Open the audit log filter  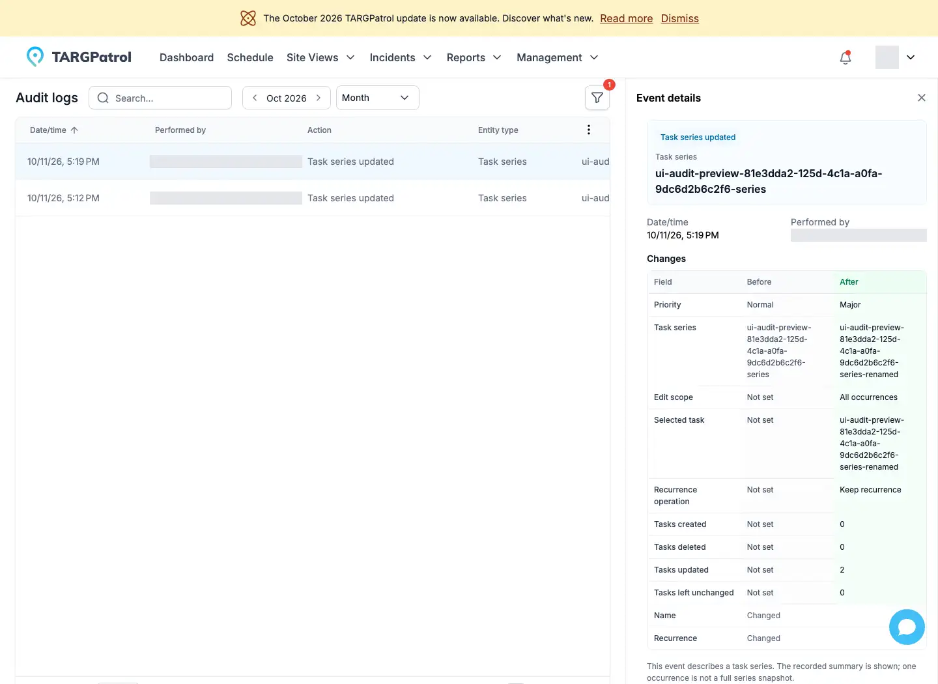point(597,98)
